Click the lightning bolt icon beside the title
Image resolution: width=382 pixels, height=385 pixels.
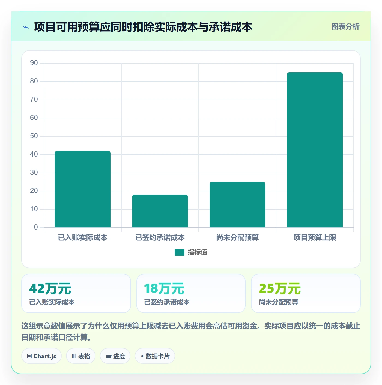tap(26, 27)
